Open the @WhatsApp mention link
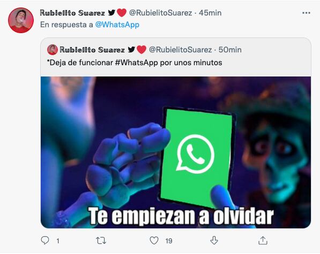The image size is (320, 254). tap(117, 25)
